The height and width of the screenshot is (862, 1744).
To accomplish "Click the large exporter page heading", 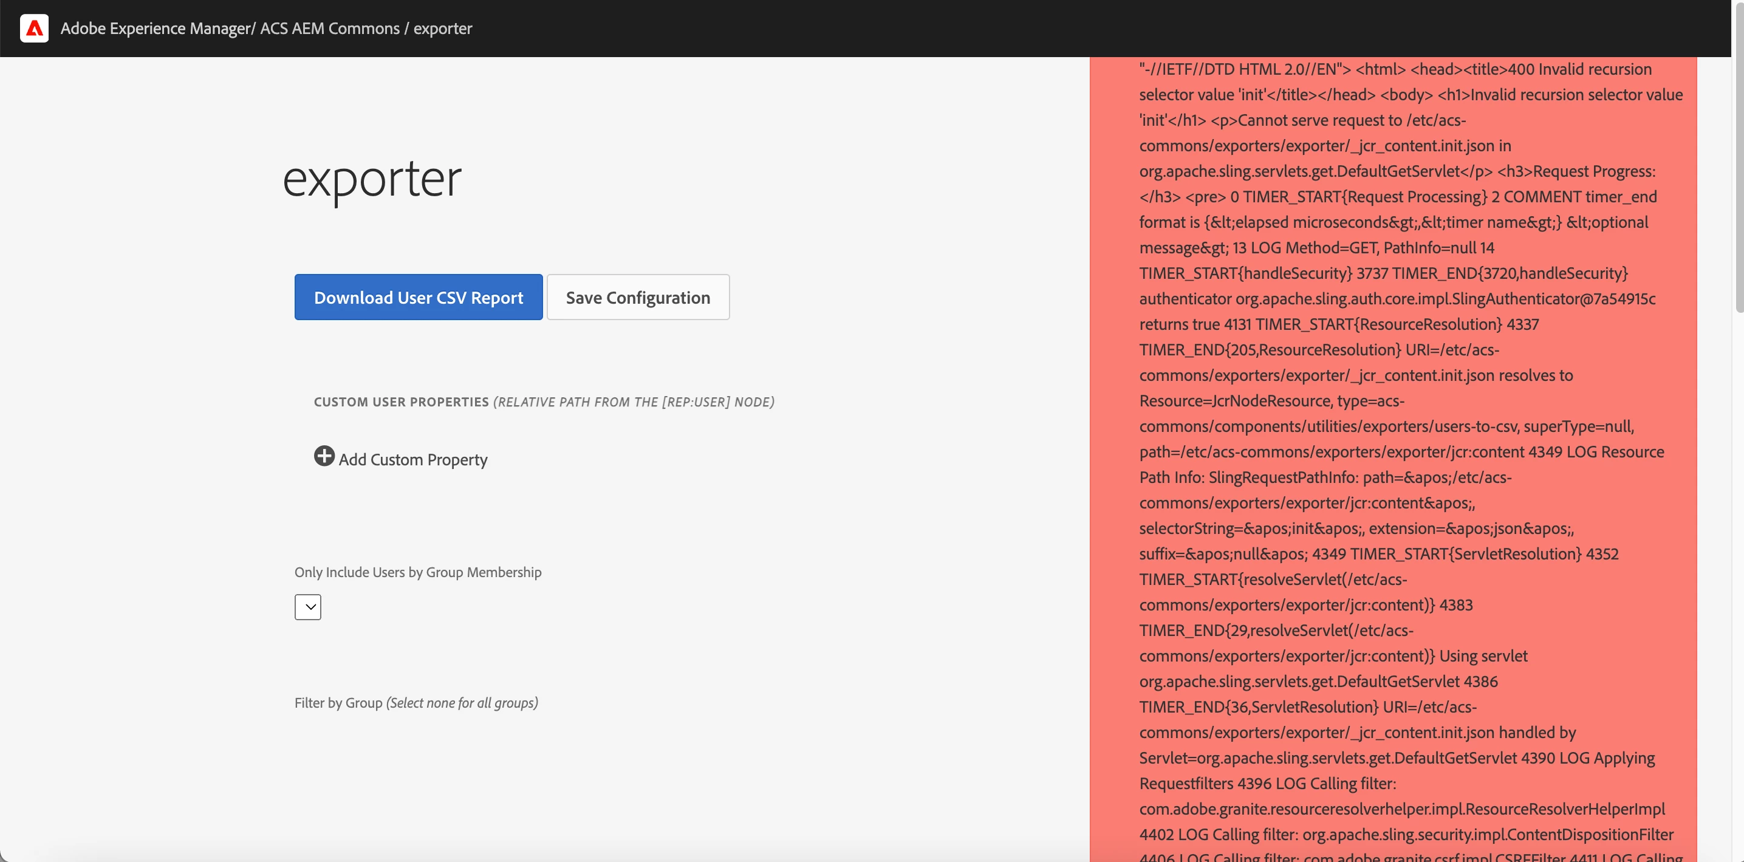I will tap(372, 179).
